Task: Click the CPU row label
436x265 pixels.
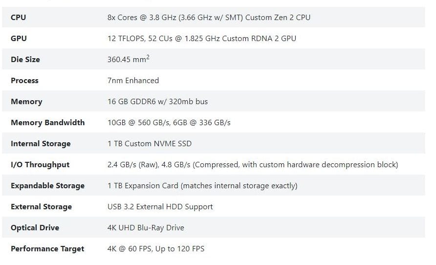Action: 19,18
